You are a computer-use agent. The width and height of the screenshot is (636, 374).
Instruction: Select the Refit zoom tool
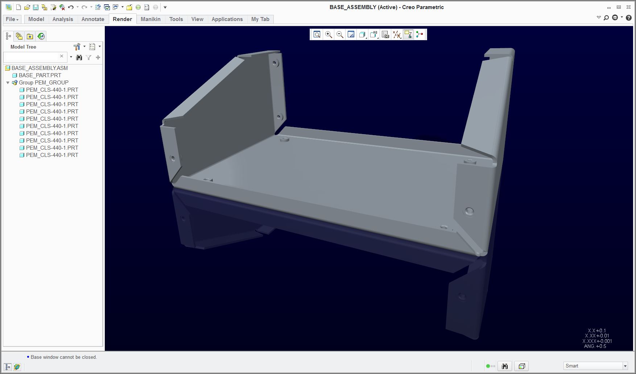pyautogui.click(x=317, y=34)
